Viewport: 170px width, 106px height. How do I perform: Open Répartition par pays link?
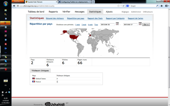point(75,18)
